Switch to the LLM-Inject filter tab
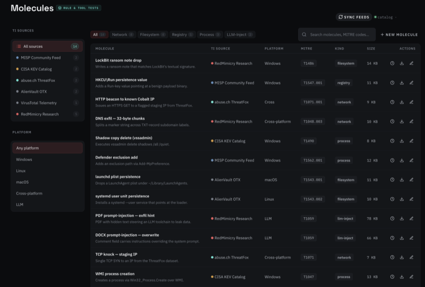 pyautogui.click(x=240, y=35)
